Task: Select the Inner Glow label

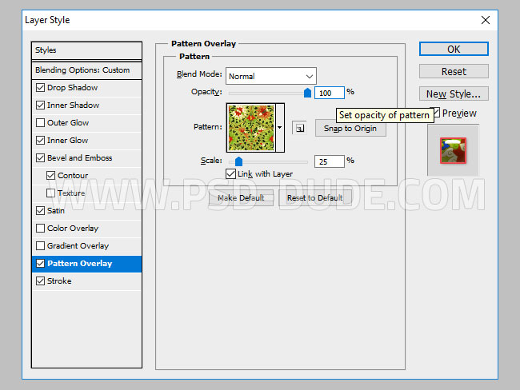Action: [68, 140]
